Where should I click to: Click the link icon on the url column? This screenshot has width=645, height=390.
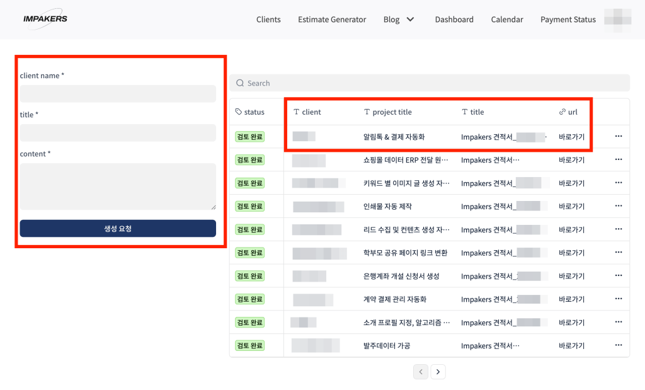tap(561, 112)
